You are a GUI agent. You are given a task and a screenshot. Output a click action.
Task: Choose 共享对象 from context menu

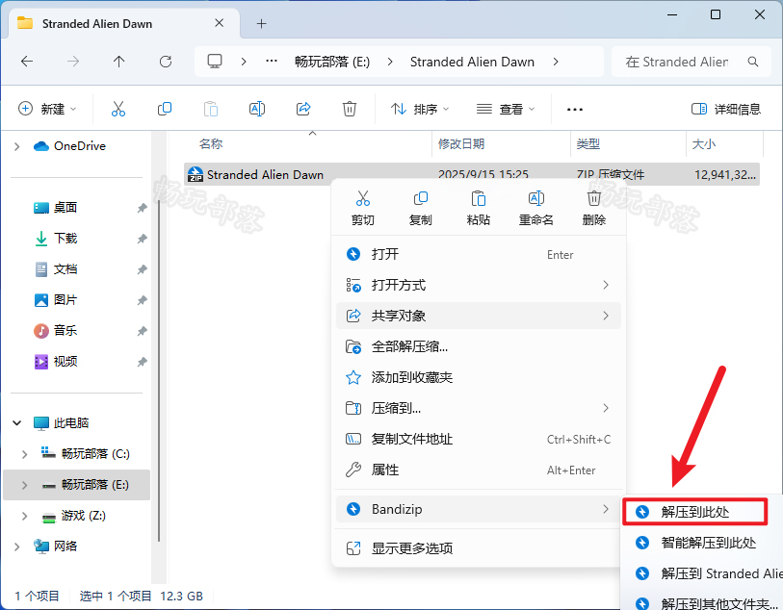tap(479, 316)
